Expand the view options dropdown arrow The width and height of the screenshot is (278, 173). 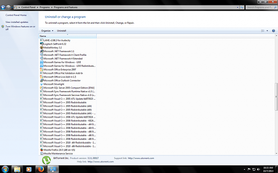click(x=267, y=31)
